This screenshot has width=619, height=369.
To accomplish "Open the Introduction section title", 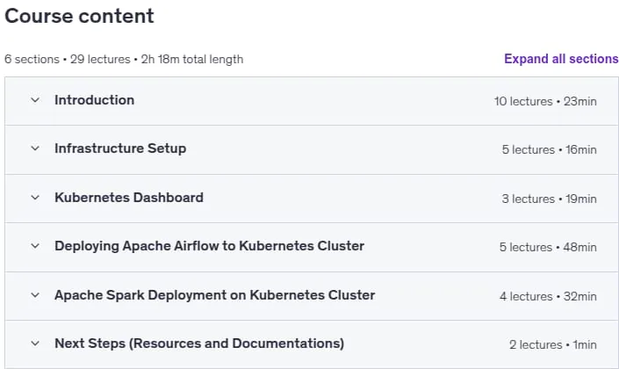I will 94,100.
